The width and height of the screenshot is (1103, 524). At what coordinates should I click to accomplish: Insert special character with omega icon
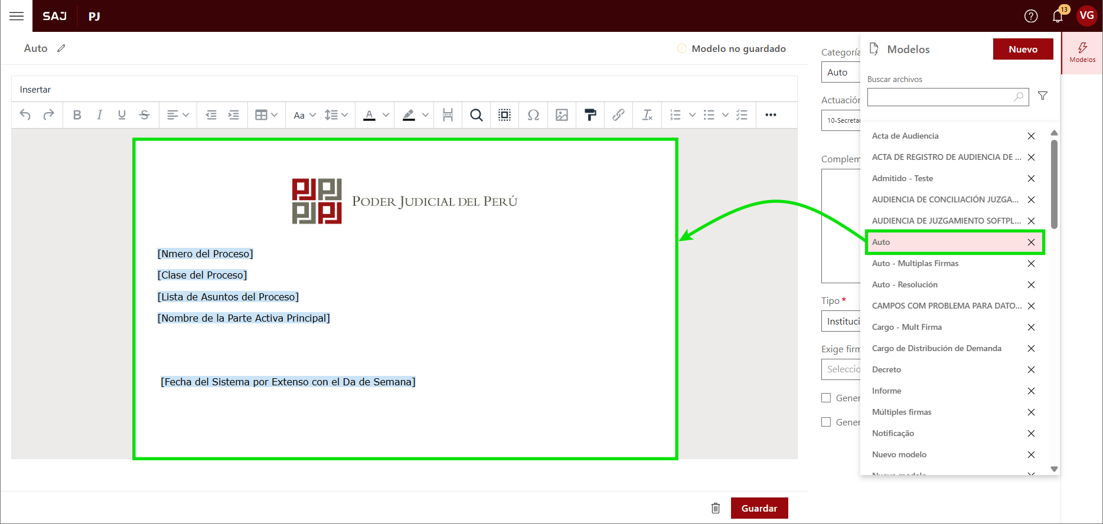[533, 115]
